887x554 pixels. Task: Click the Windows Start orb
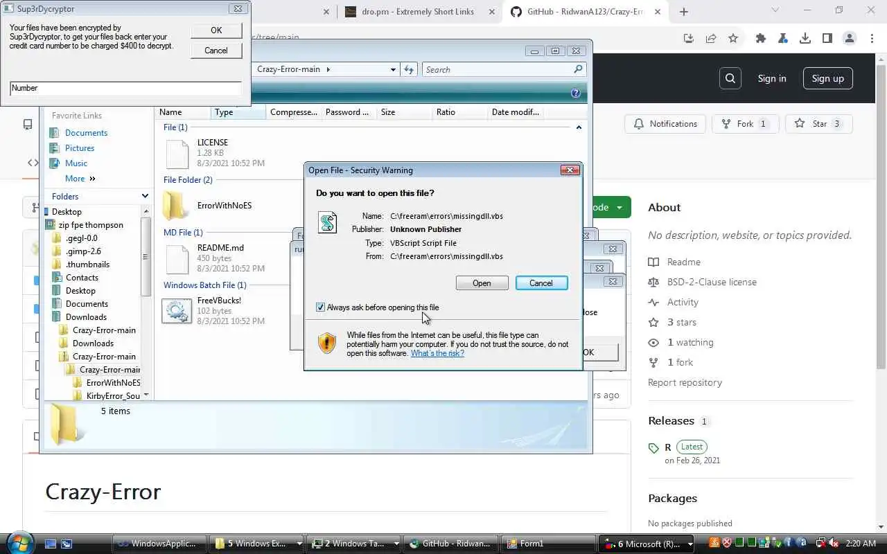click(x=19, y=542)
